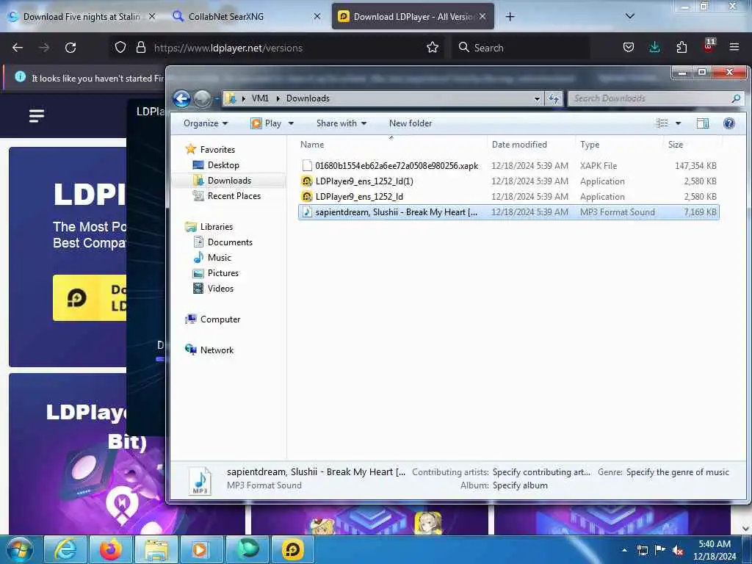Open the Action Center flag tray icon
The width and height of the screenshot is (752, 564).
[x=660, y=550]
